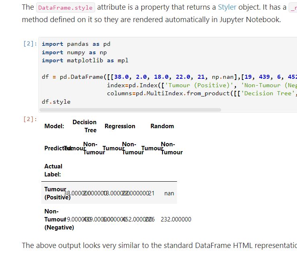Click the 'nan' table cell
This screenshot has height=254, width=297.
pos(169,193)
